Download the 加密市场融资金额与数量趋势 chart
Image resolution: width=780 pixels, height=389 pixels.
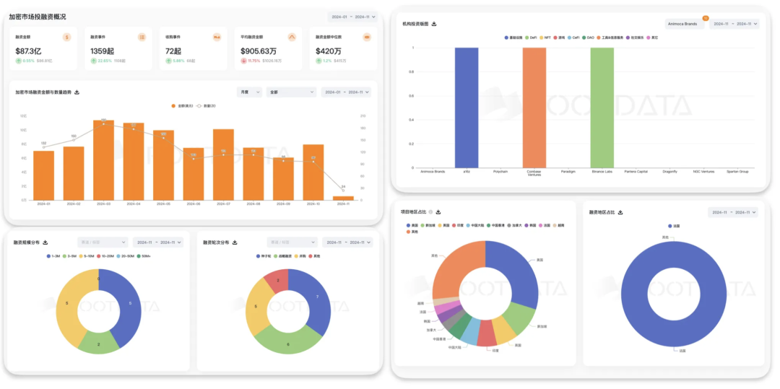77,92
